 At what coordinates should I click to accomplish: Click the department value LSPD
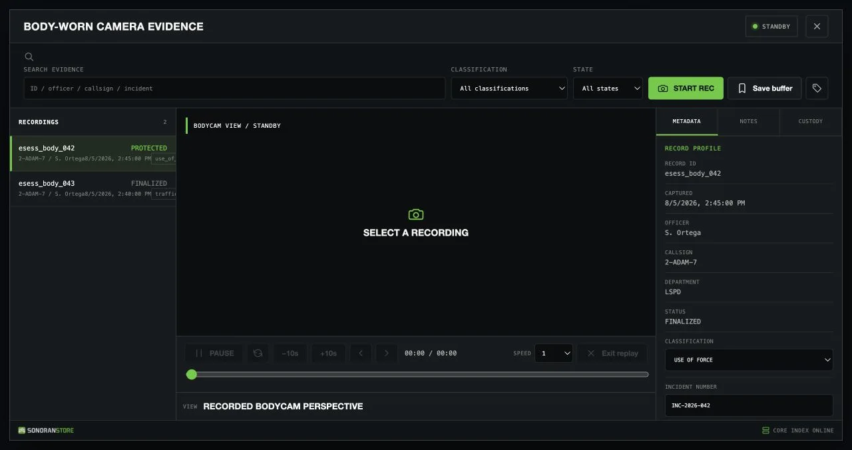pyautogui.click(x=673, y=292)
